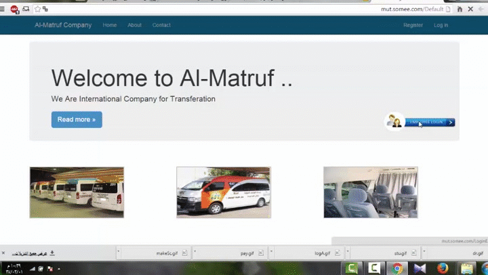Click the browser back arrow
The image size is (488, 275).
(x=481, y=9)
